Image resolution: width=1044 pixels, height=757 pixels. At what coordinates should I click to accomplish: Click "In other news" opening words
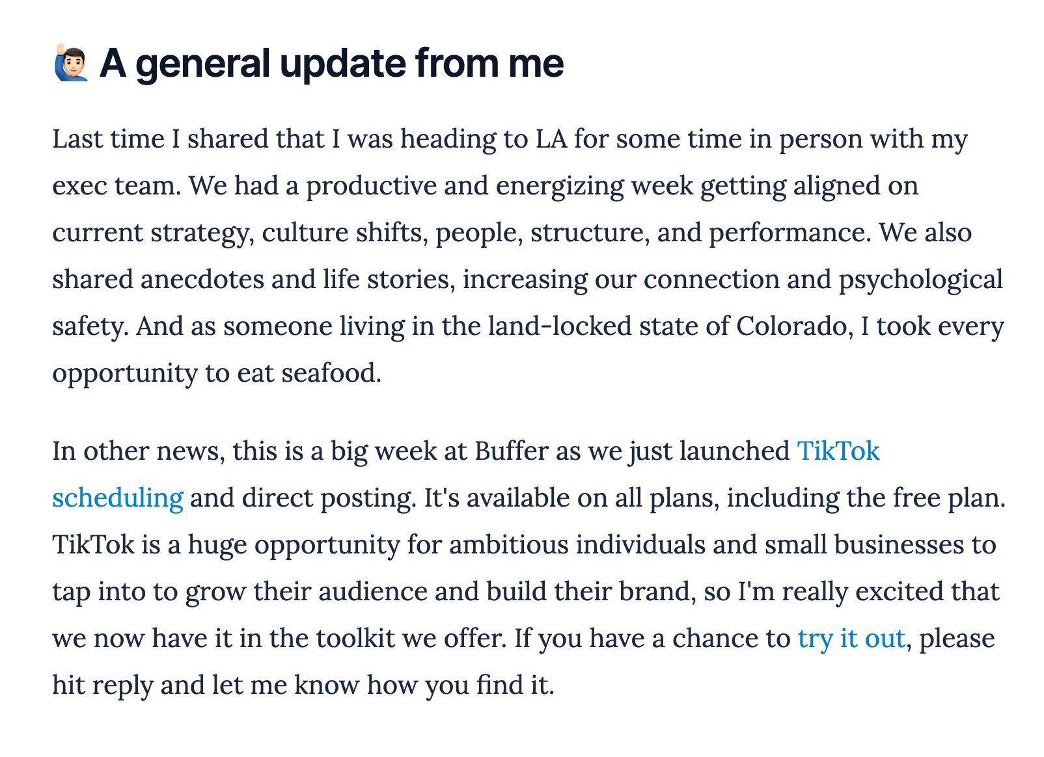138,451
